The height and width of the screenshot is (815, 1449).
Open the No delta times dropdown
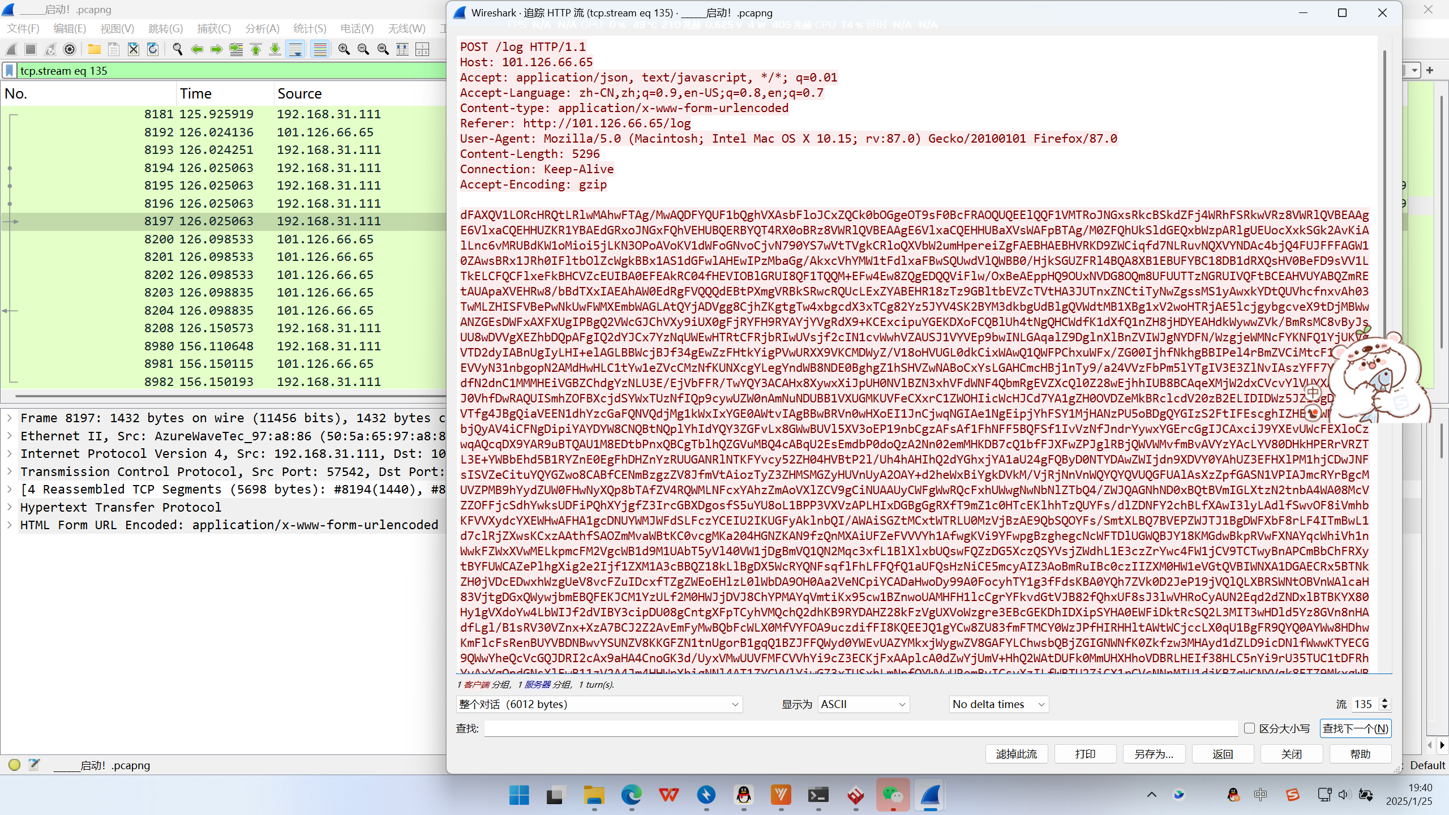(998, 704)
